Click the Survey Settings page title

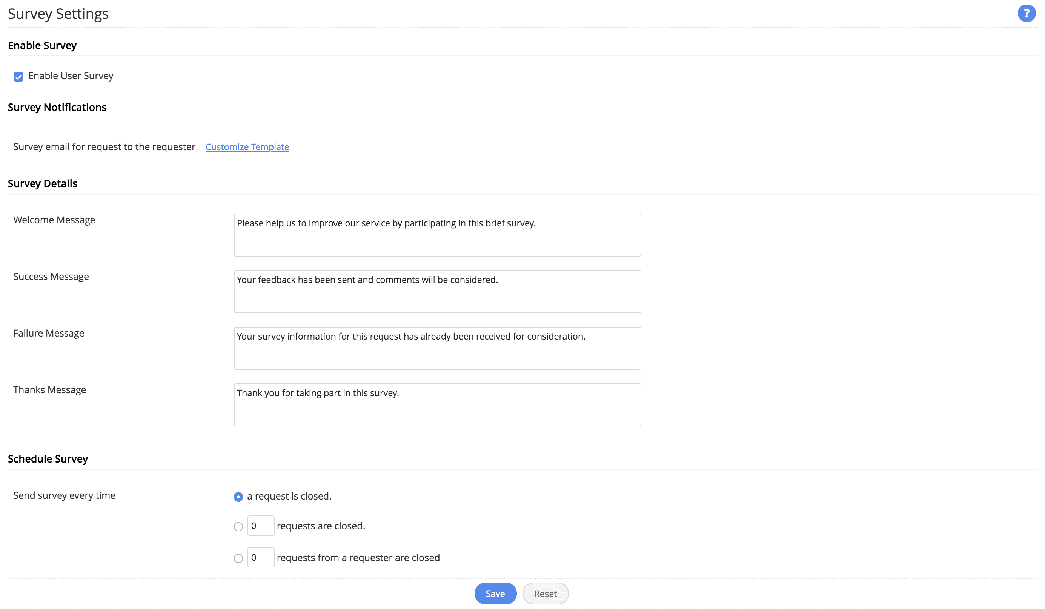58,14
